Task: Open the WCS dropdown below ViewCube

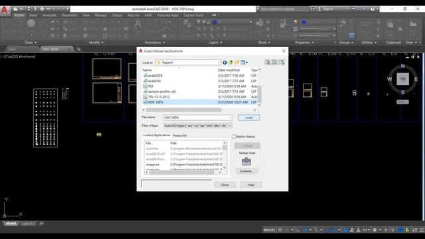Action: coord(402,102)
